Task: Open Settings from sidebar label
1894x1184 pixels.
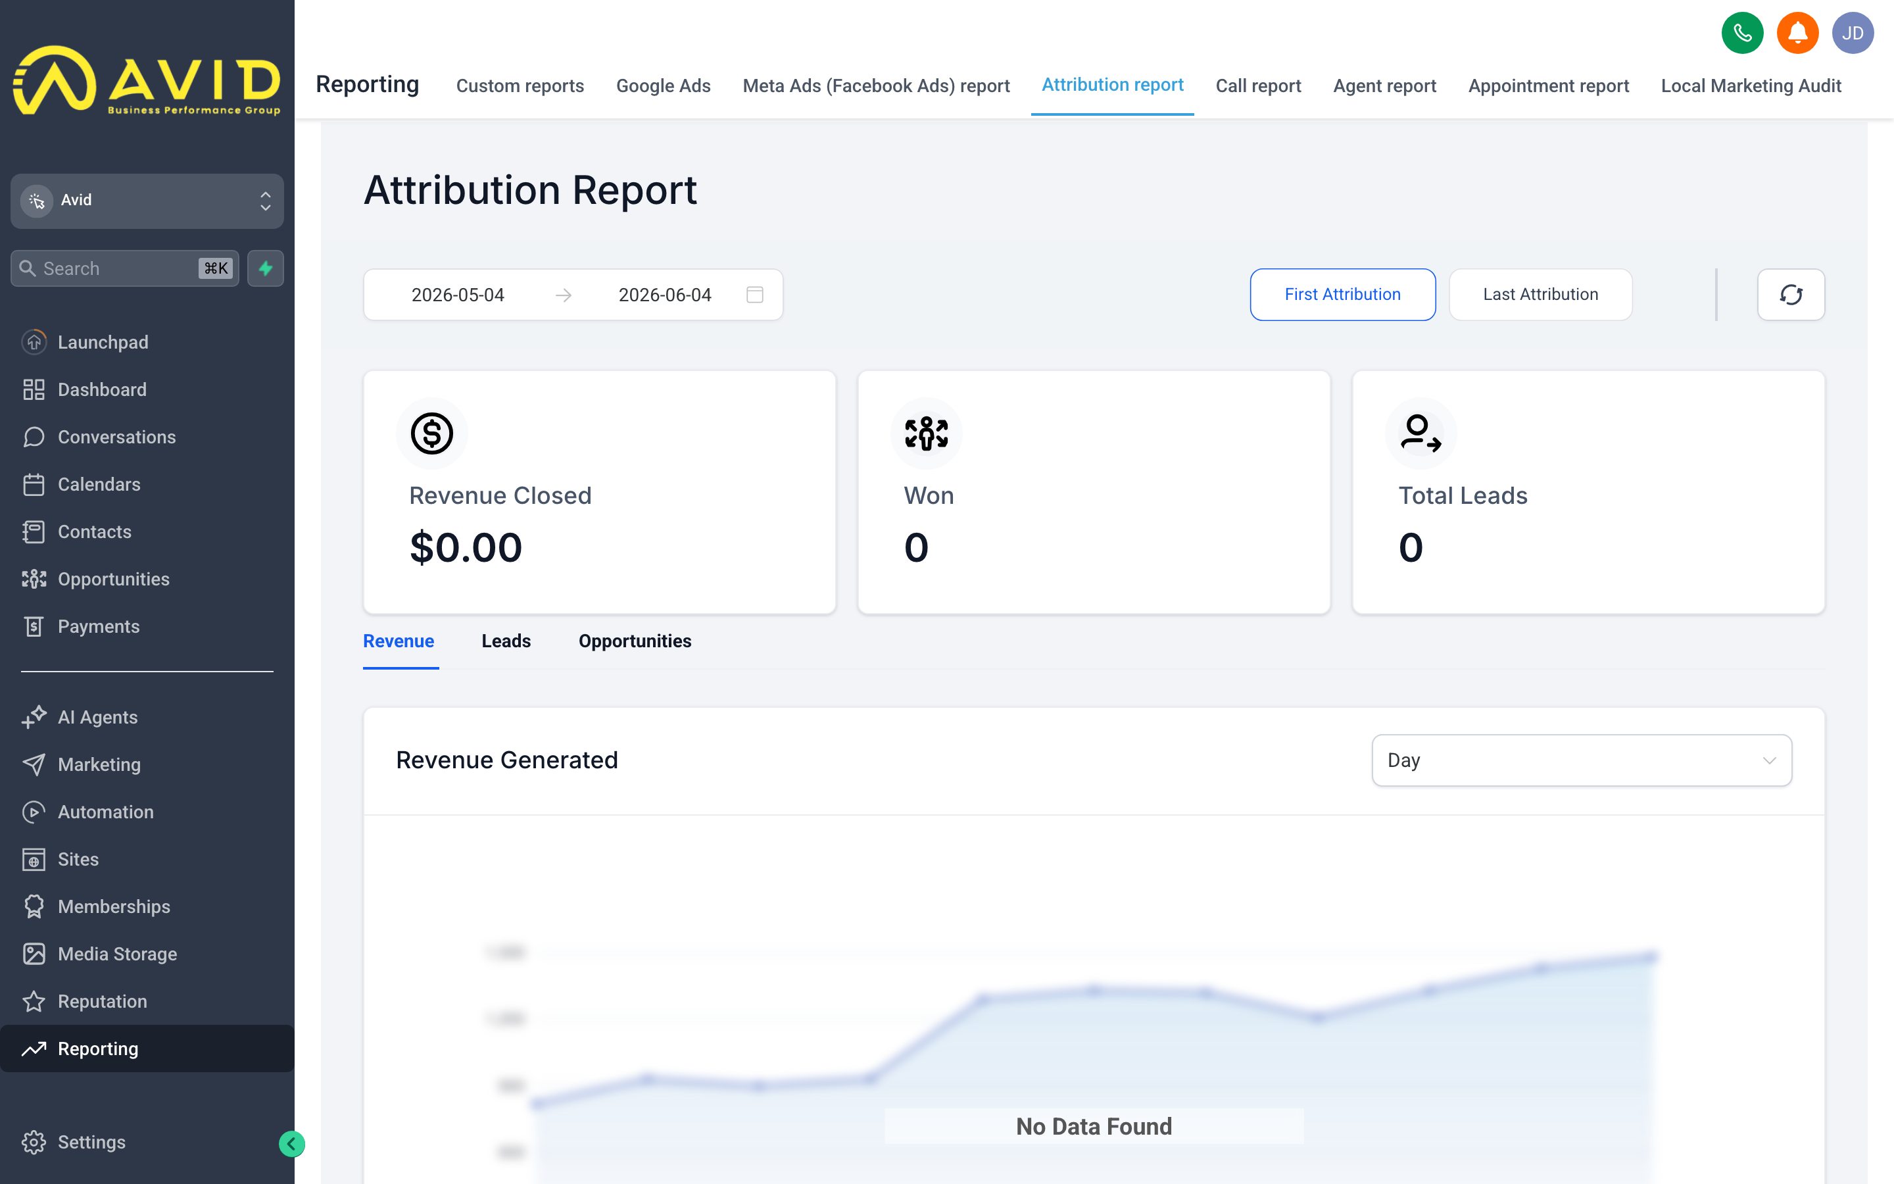Action: coord(91,1143)
